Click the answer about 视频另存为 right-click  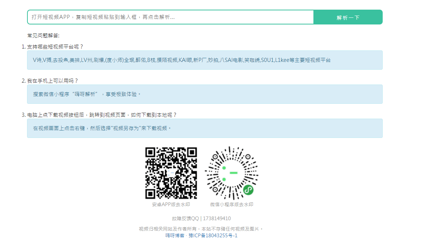click(x=204, y=128)
